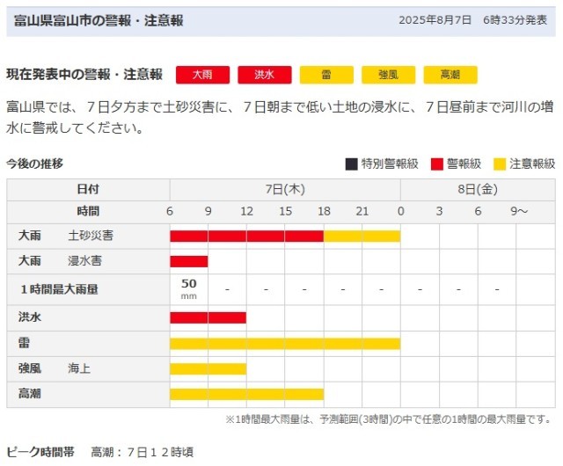Click the 富山県富山市の警報・注意報 page title

tap(99, 20)
